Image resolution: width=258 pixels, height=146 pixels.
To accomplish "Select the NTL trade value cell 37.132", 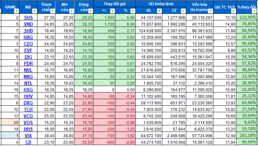I will [x=174, y=83].
